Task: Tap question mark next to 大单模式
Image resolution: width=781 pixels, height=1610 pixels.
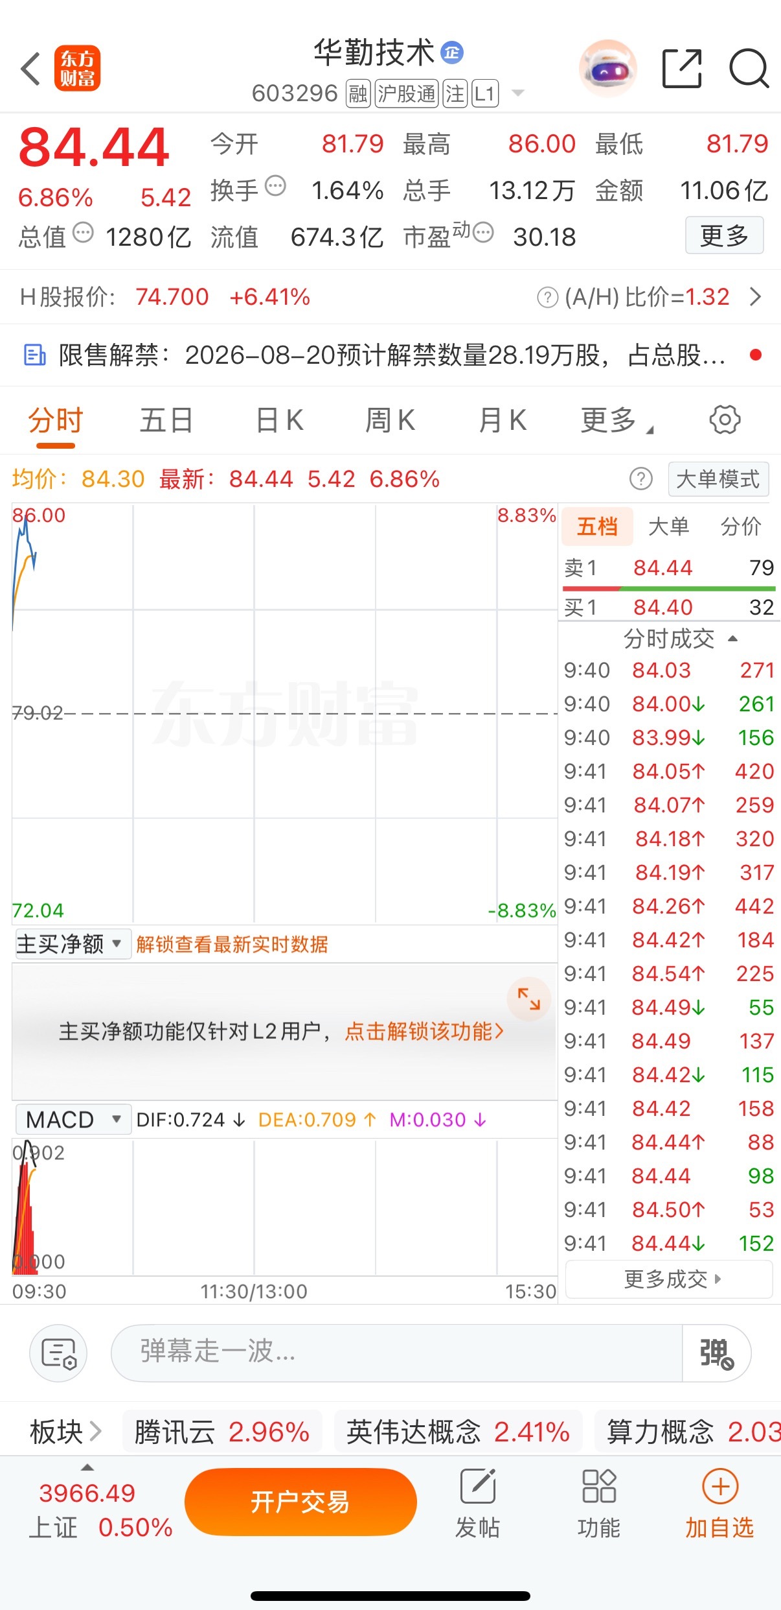Action: pos(640,479)
